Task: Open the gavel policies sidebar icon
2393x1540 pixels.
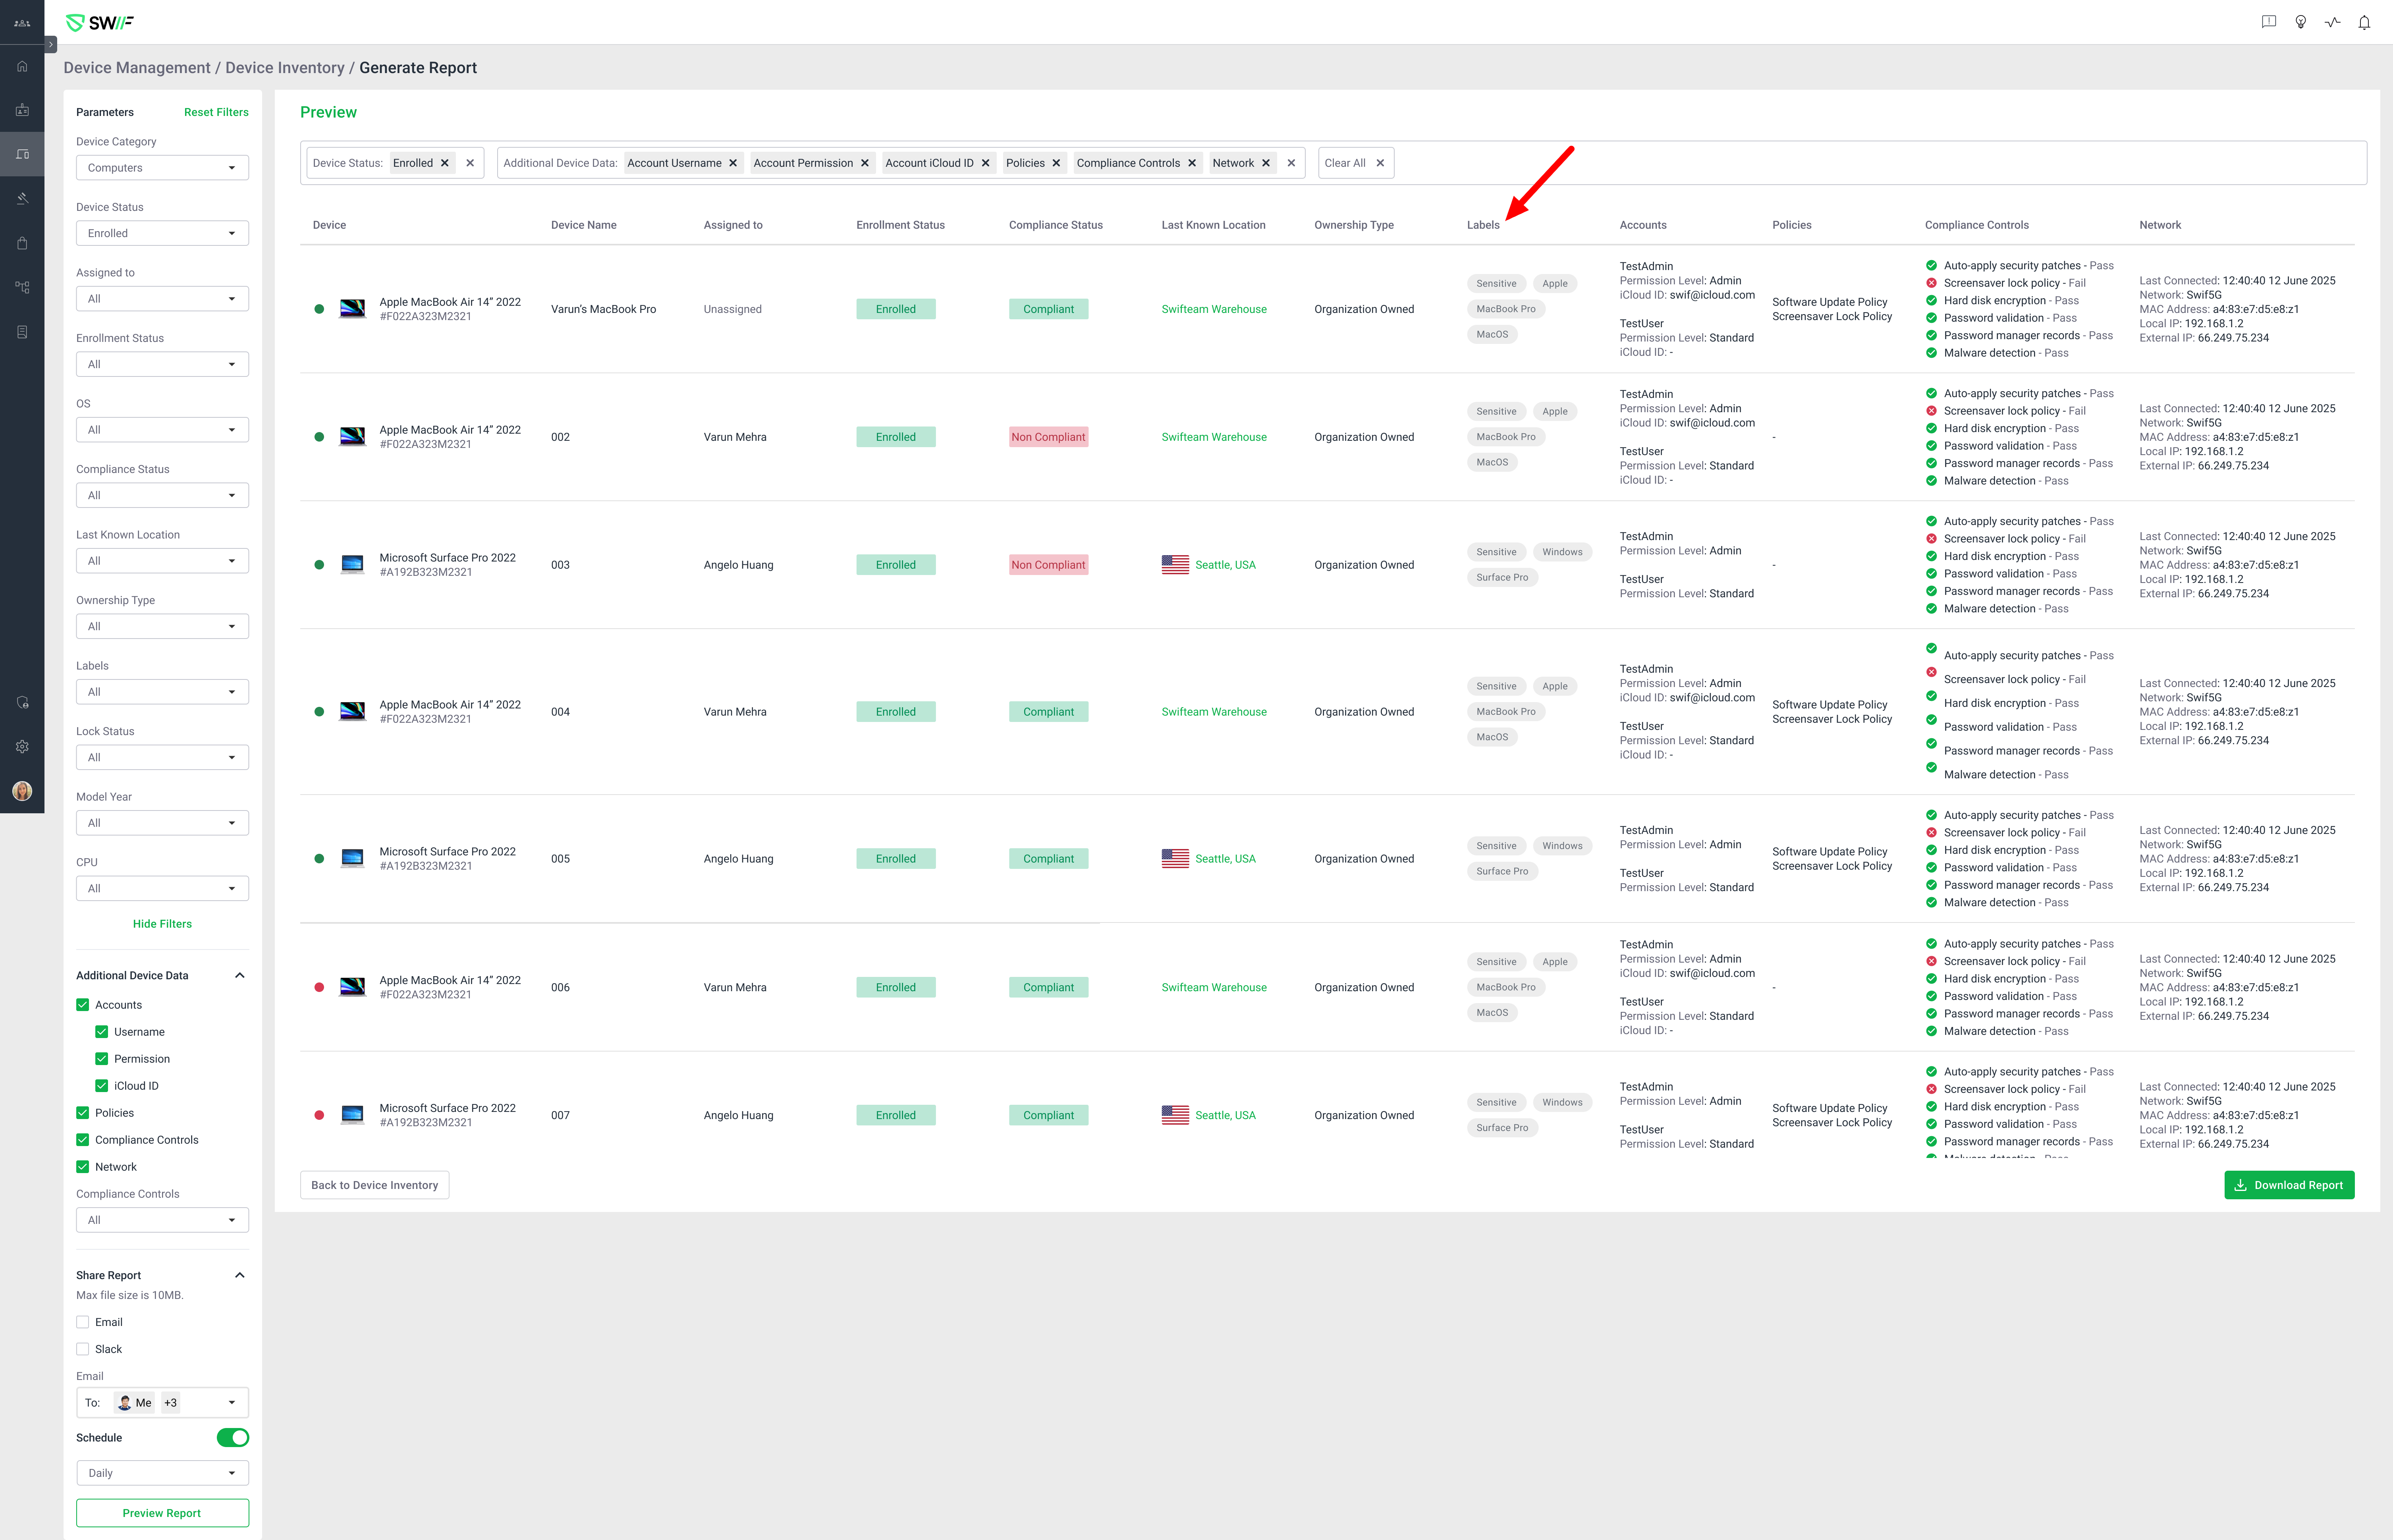Action: pyautogui.click(x=22, y=199)
